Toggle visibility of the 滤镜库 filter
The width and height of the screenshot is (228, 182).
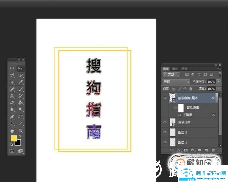coord(180,115)
